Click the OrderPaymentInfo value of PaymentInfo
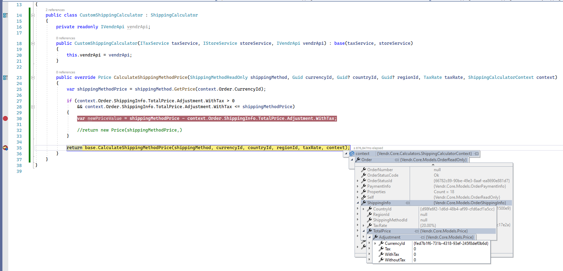Screen dimensions: 563x271 point(470,186)
